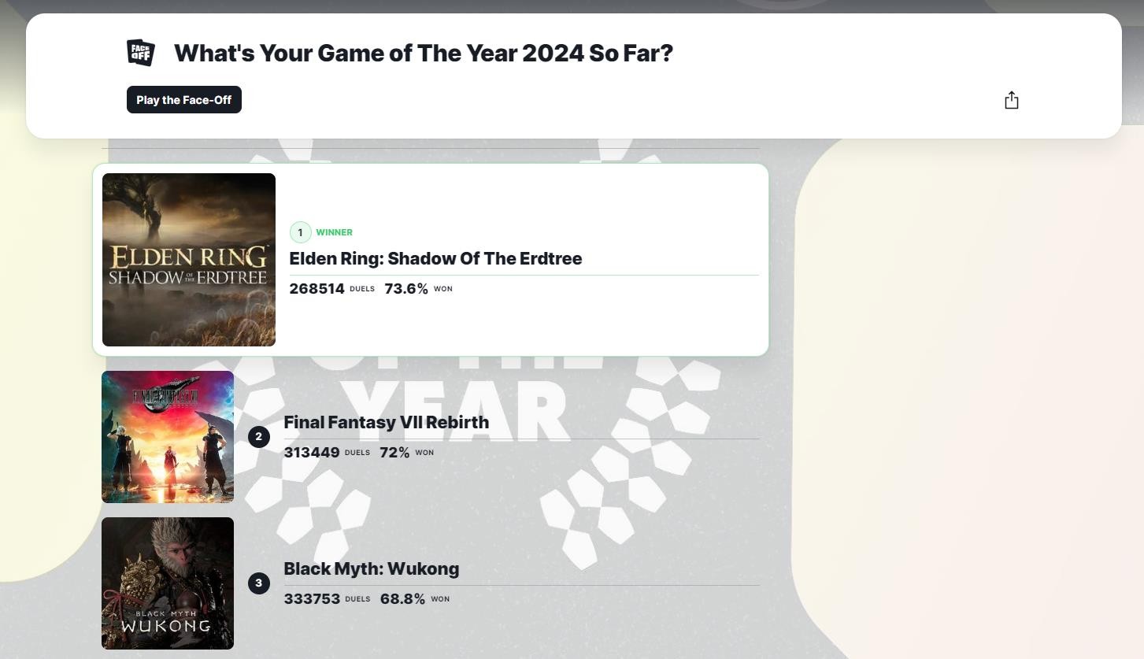Click Final Fantasy VII Rebirth's 313449 duels count

tap(312, 453)
